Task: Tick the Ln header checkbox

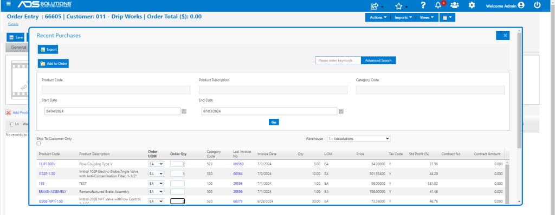Action: [12, 124]
